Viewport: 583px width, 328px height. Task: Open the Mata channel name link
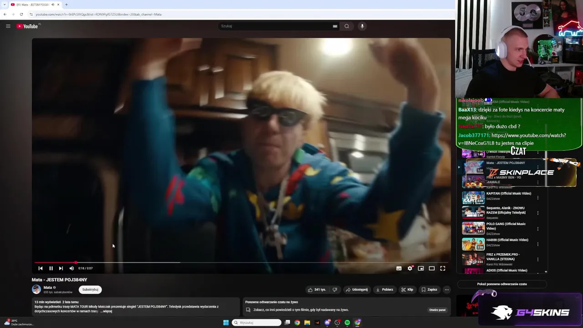[47, 287]
